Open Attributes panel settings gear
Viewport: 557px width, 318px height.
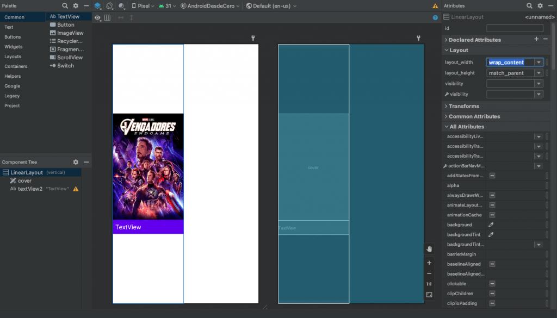[540, 5]
